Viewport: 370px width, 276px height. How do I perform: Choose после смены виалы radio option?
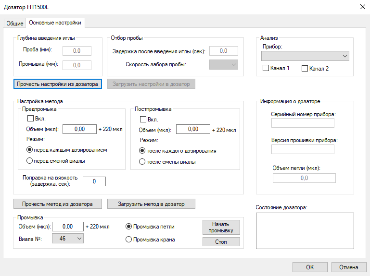tap(142, 162)
